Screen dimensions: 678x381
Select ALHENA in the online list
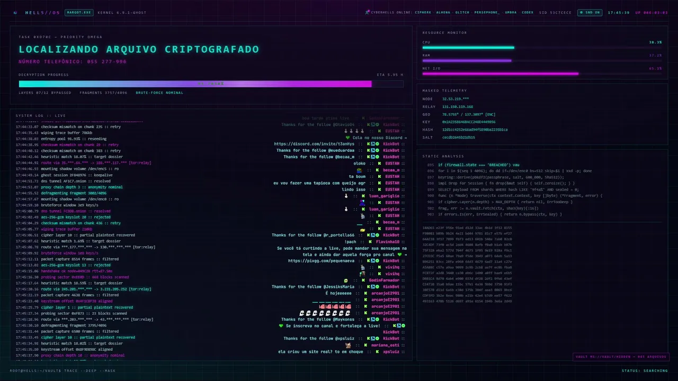[443, 12]
